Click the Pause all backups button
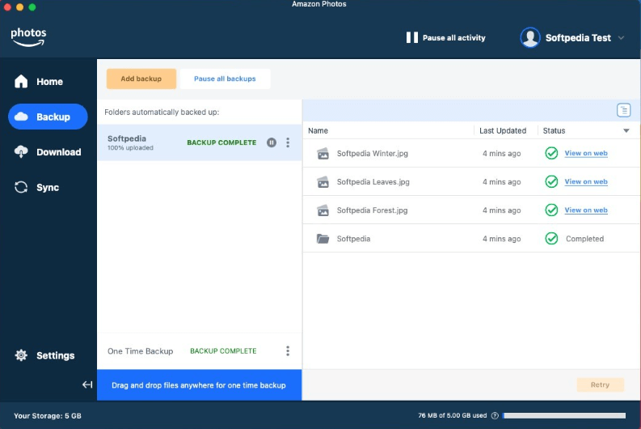 (x=225, y=79)
